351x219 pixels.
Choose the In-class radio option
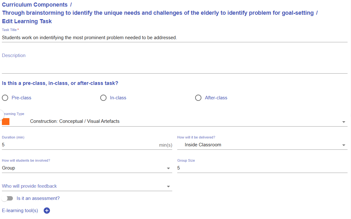click(x=103, y=98)
